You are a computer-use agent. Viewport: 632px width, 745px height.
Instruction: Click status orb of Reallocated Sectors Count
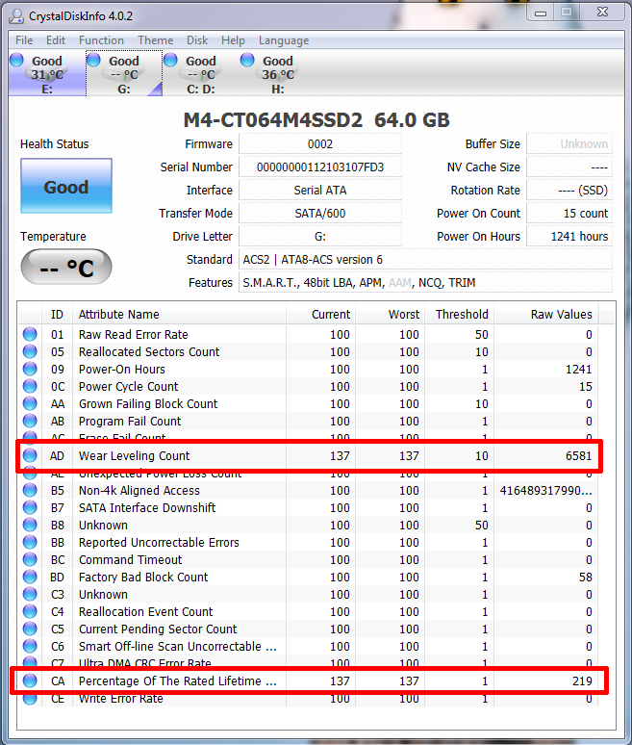pyautogui.click(x=30, y=351)
